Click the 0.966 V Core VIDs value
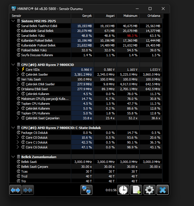 coord(86,70)
